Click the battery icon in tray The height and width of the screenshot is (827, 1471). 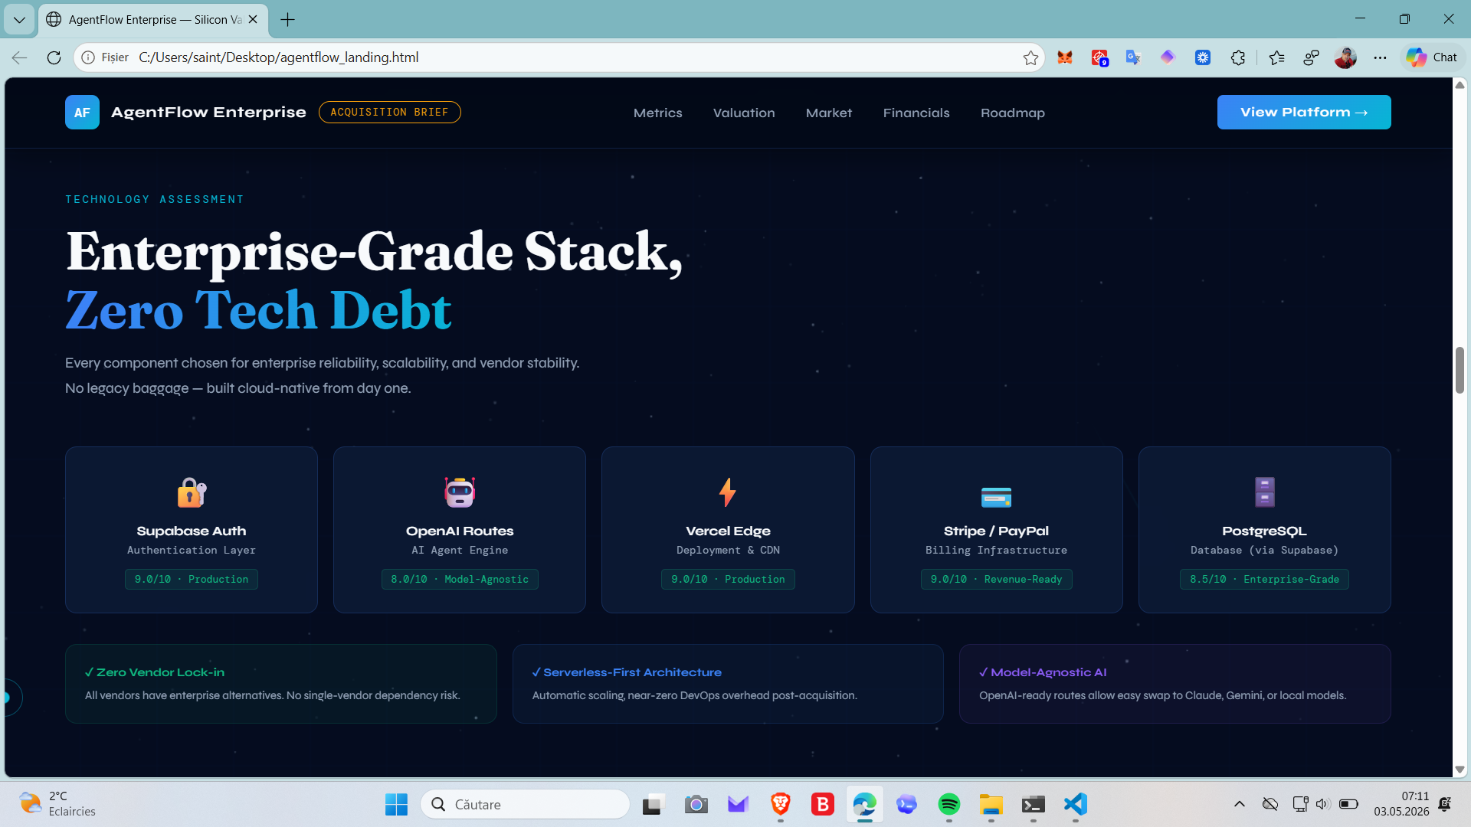pos(1349,804)
